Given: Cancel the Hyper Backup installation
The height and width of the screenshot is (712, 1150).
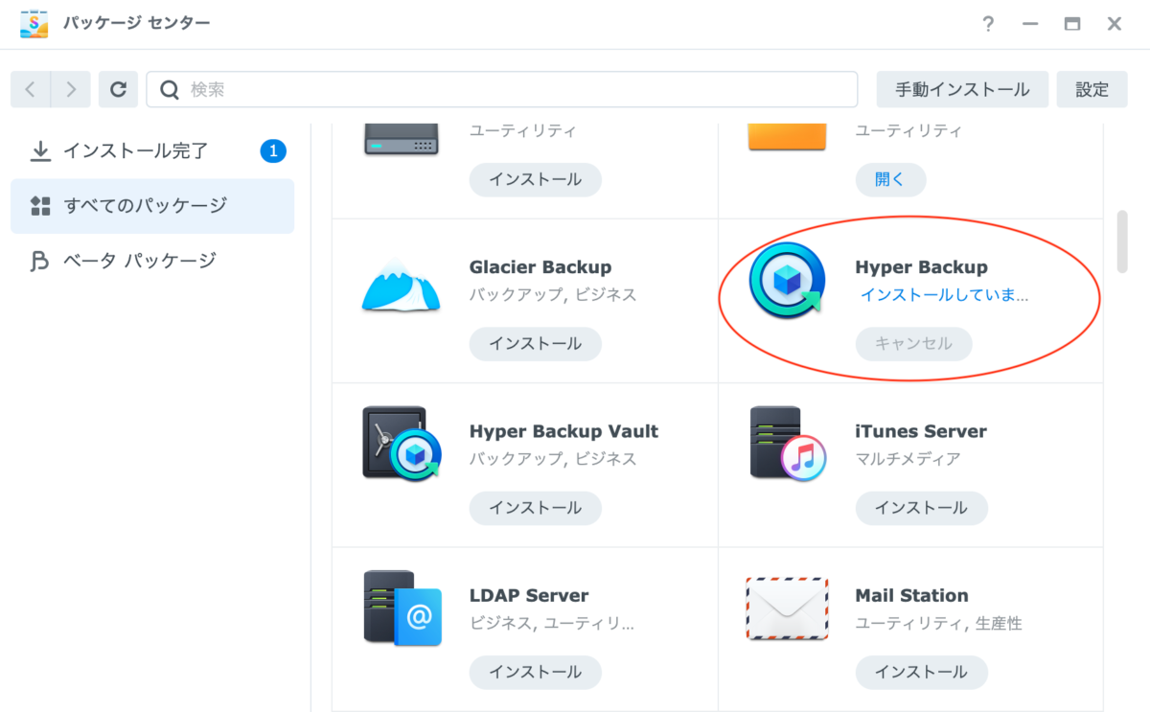Looking at the screenshot, I should click(913, 343).
